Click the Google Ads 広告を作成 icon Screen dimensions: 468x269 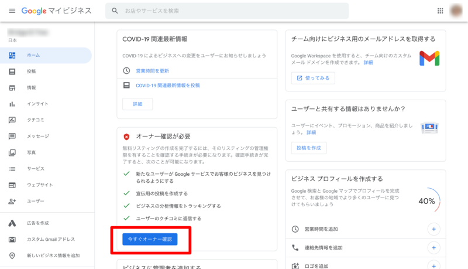(x=12, y=223)
